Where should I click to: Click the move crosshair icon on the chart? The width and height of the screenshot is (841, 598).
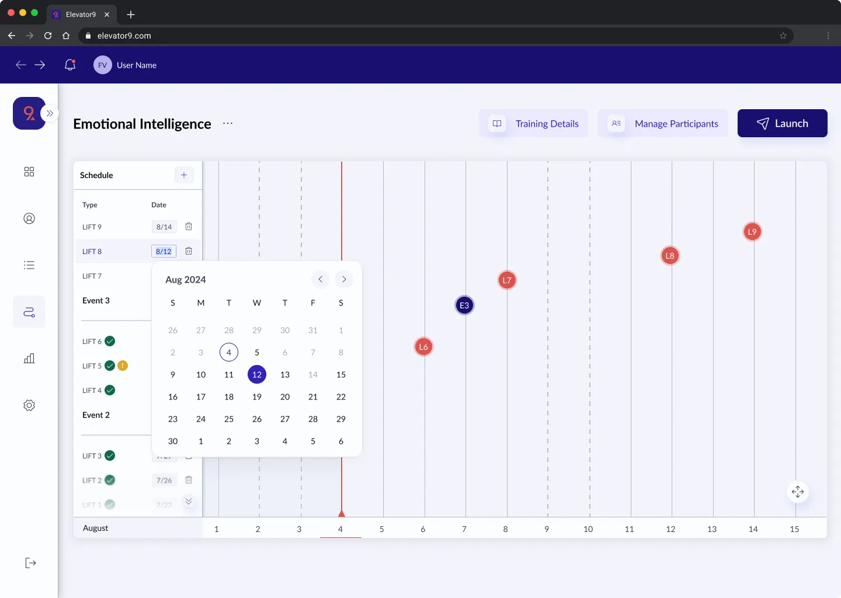[798, 492]
